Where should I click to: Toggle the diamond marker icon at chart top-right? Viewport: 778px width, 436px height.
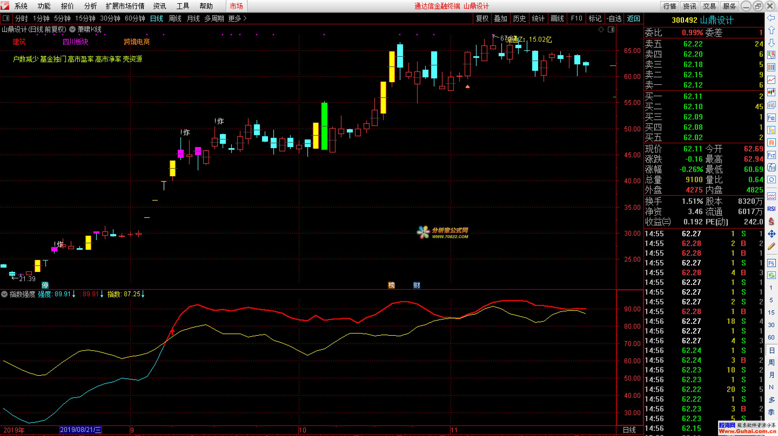(601, 30)
